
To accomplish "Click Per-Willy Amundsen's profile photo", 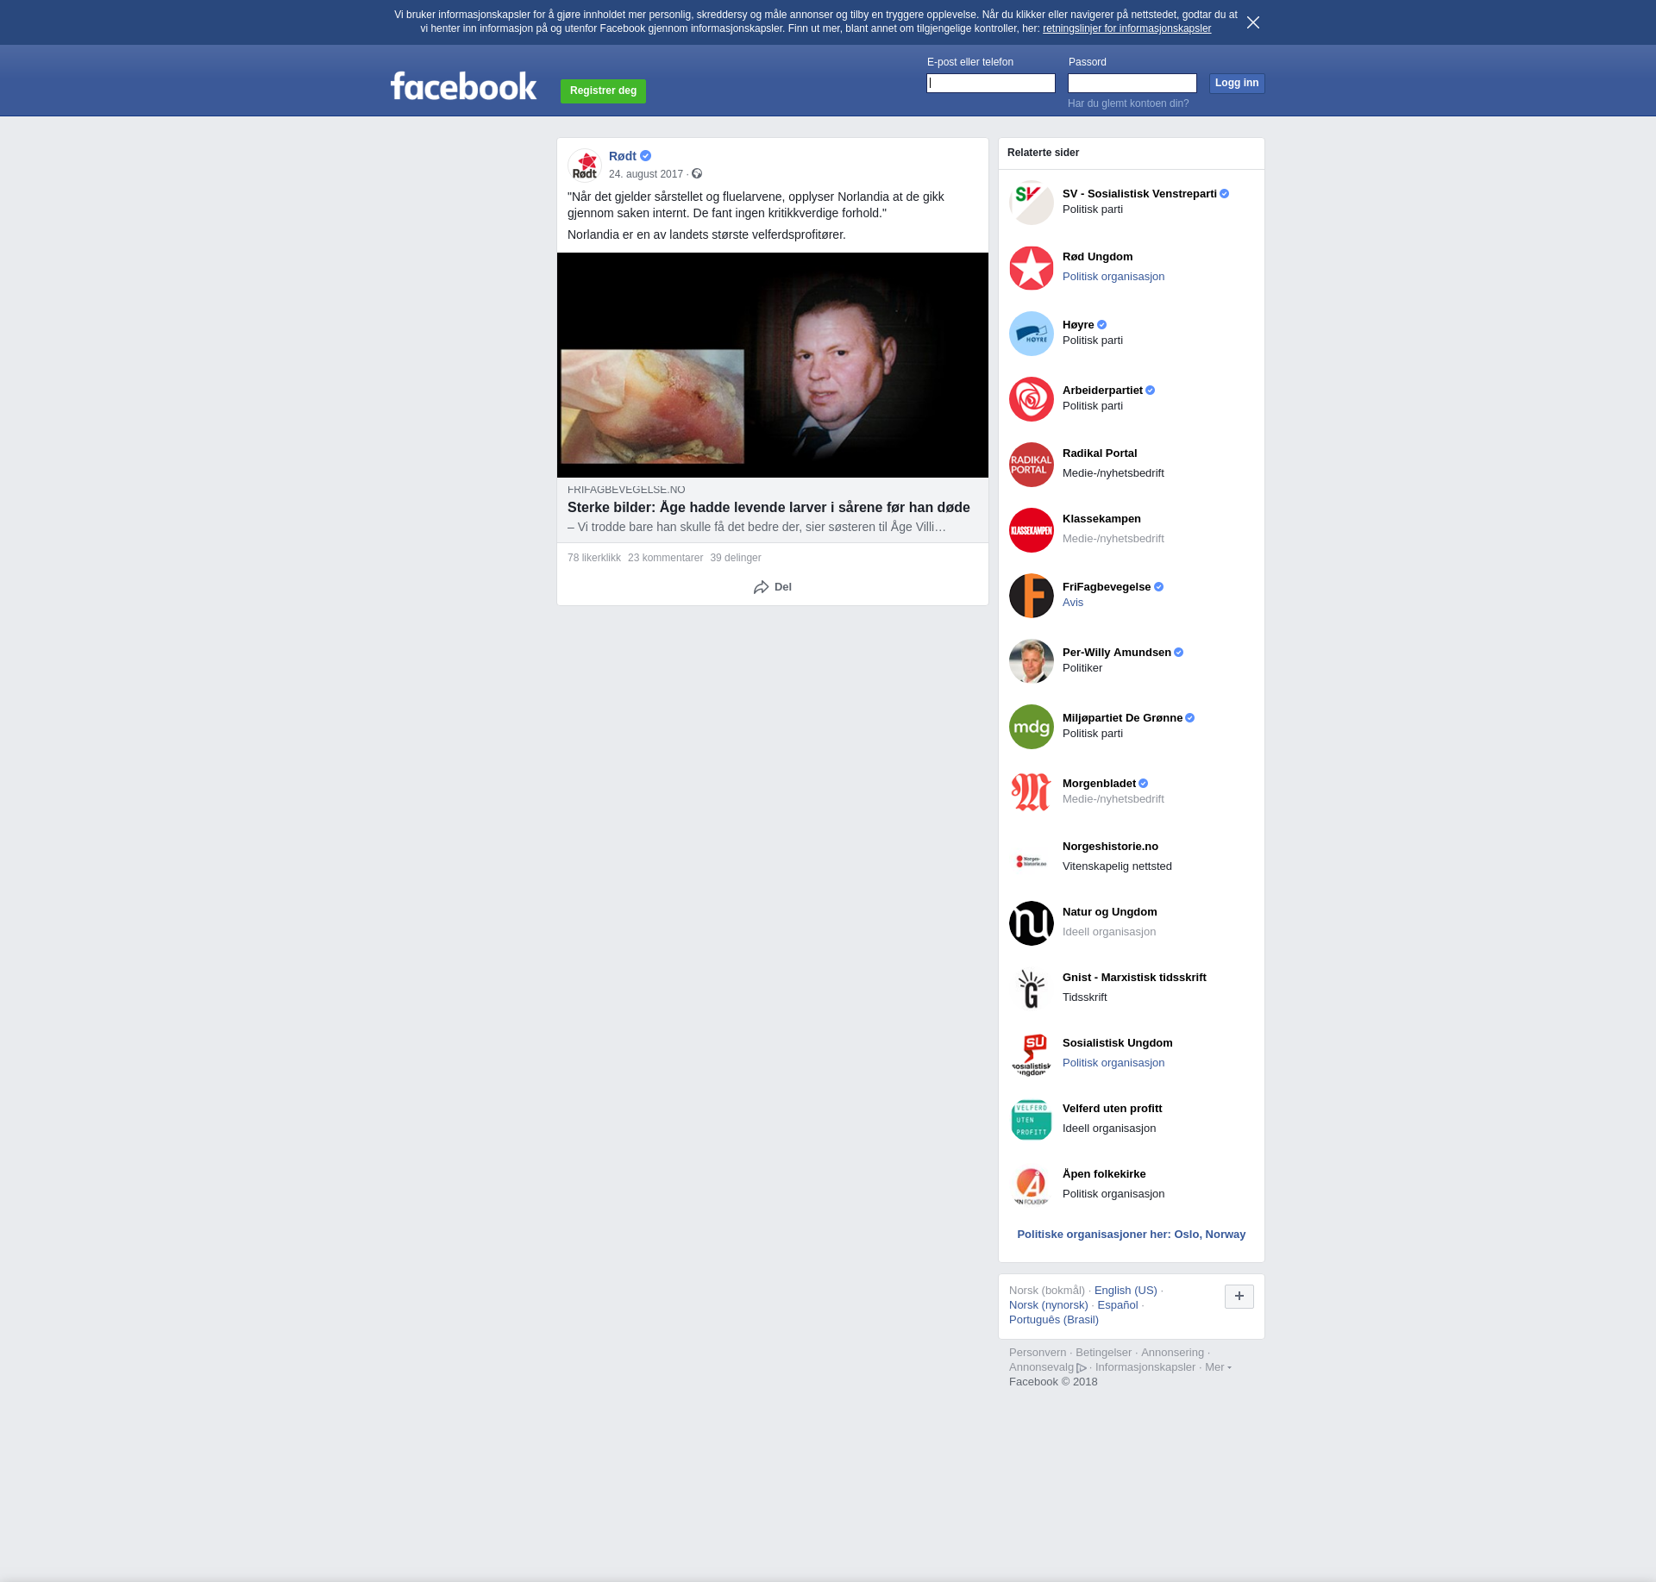I will (x=1032, y=661).
